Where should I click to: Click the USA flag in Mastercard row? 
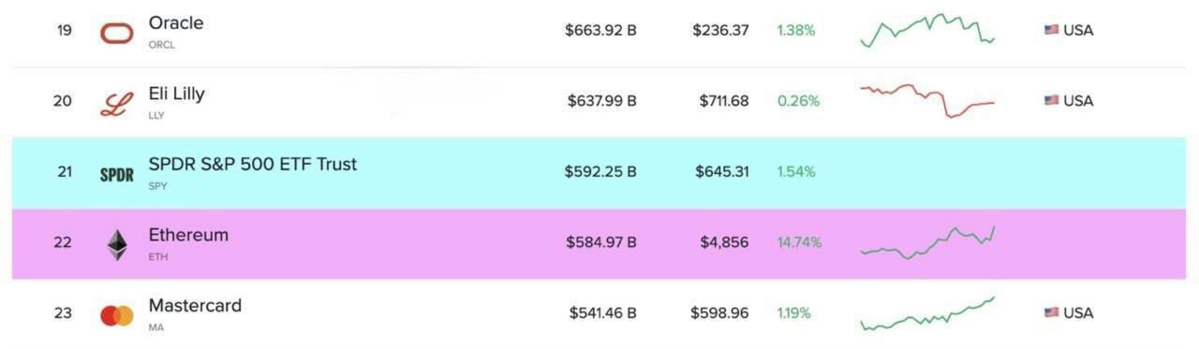pos(1051,313)
